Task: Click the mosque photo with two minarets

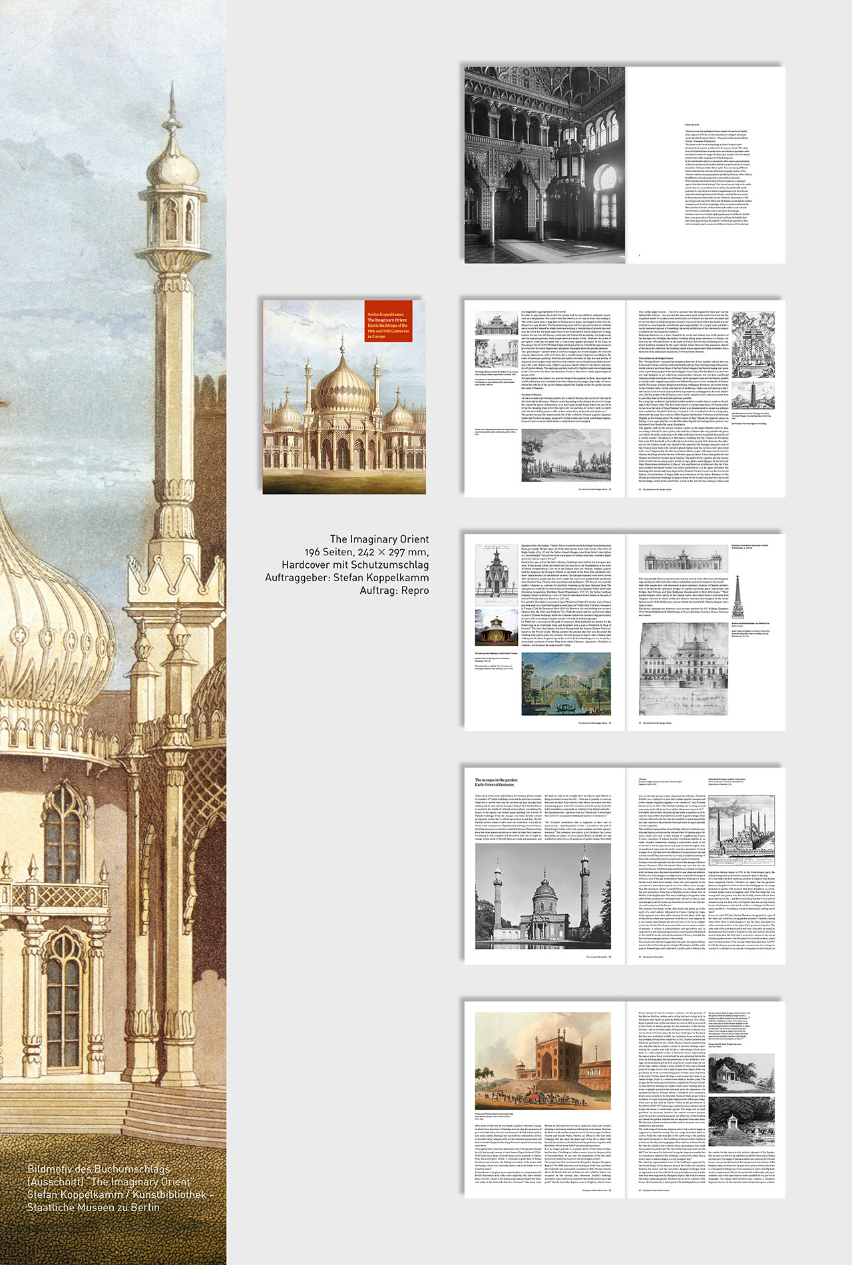Action: tap(543, 896)
